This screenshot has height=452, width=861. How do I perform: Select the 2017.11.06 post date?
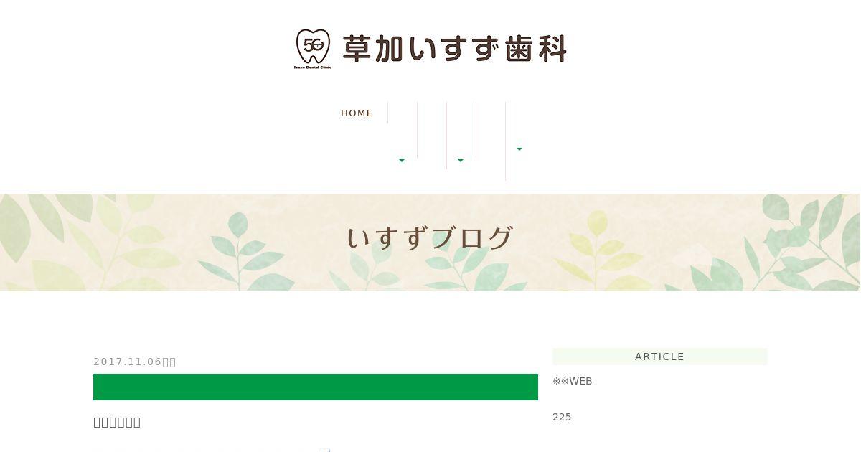(128, 362)
